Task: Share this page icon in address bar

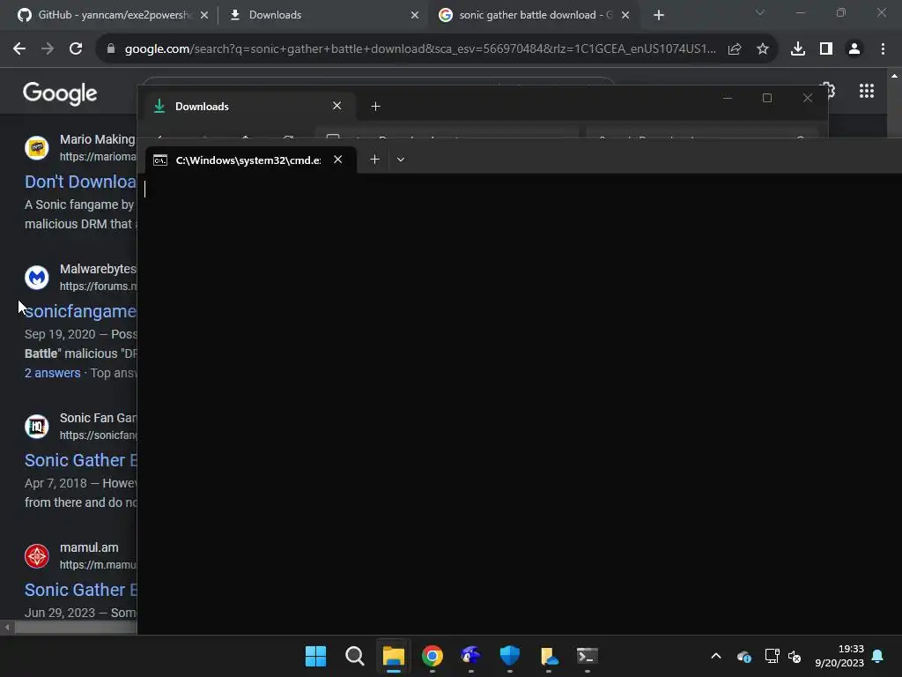Action: point(735,49)
